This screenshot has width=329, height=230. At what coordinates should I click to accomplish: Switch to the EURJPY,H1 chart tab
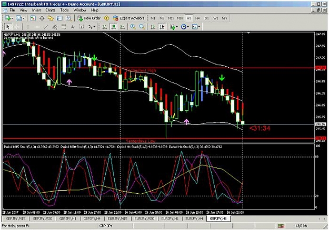(x=170, y=218)
